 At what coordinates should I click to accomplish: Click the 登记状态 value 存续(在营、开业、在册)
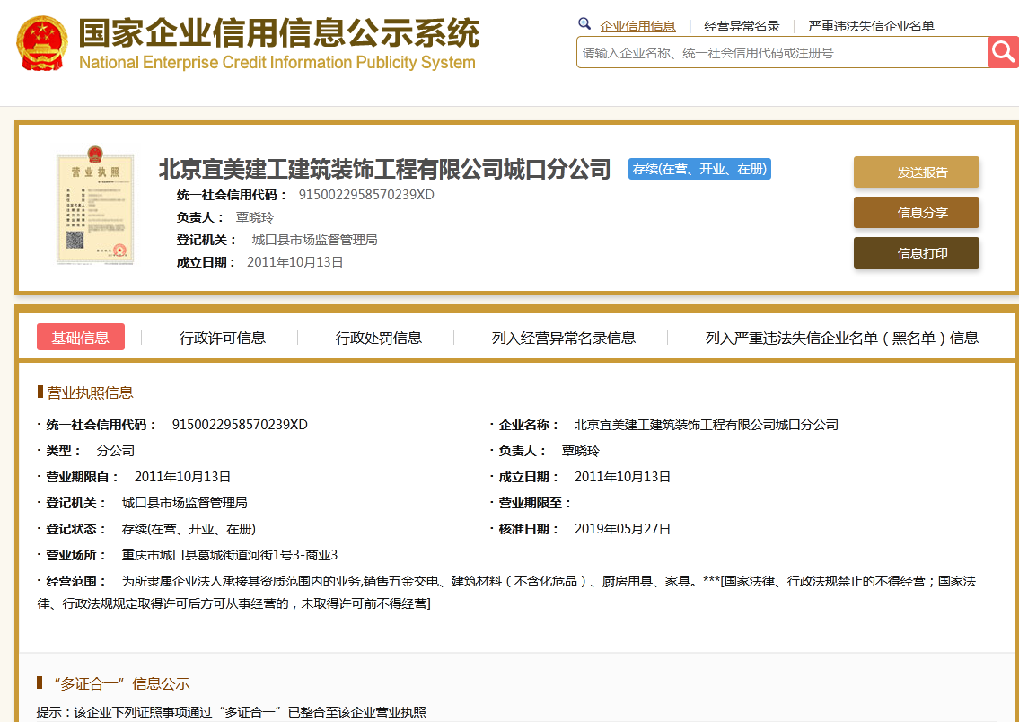189,529
